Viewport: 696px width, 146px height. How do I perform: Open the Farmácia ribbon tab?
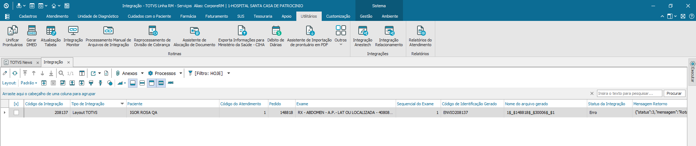(x=188, y=16)
